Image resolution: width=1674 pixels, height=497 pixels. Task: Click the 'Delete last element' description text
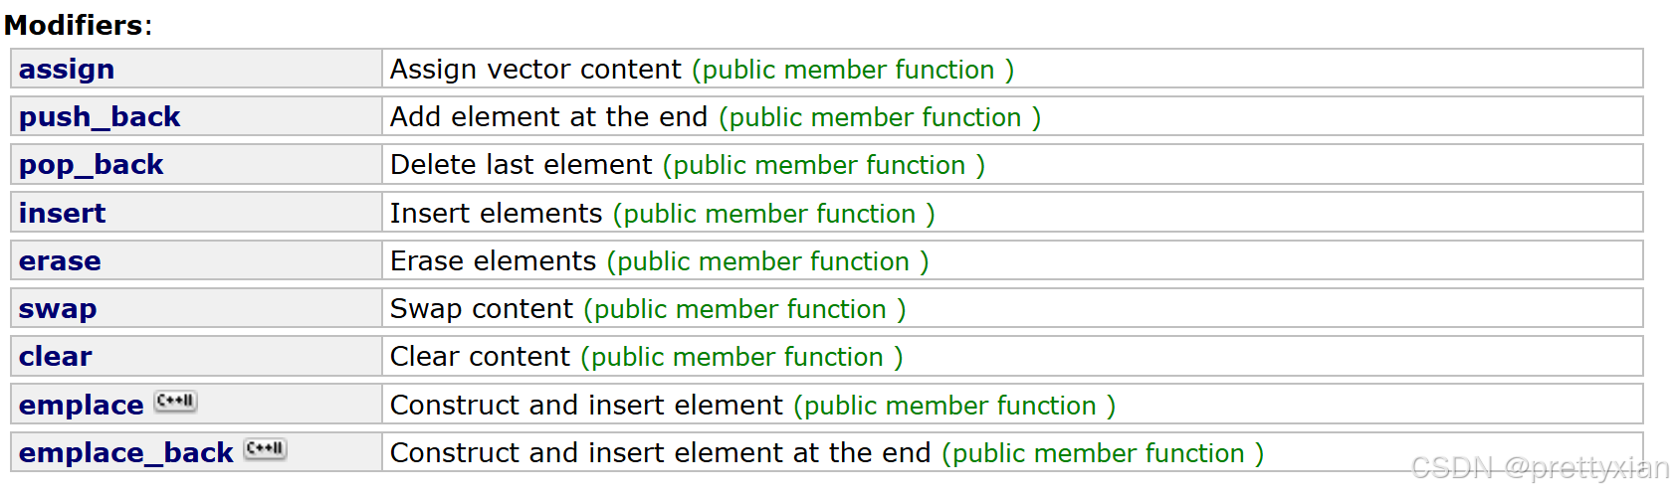(521, 164)
